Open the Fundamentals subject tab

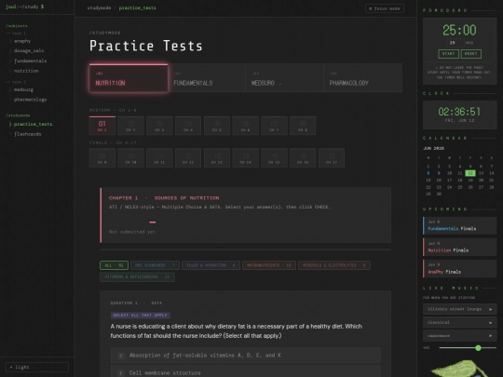(x=207, y=78)
